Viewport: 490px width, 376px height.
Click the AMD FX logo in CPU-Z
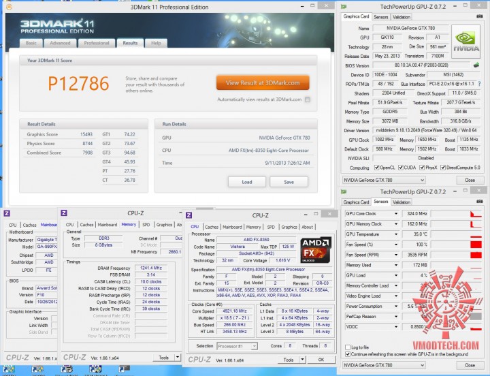[x=316, y=250]
